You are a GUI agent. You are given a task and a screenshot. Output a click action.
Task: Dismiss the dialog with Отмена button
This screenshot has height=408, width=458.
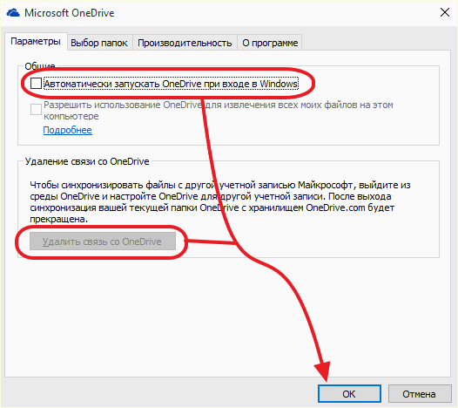[419, 394]
